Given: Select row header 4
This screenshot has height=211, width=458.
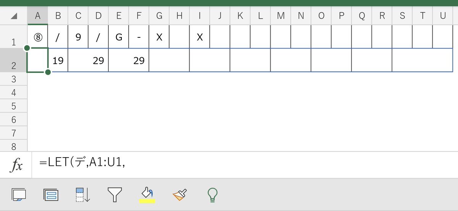Looking at the screenshot, I should [14, 93].
